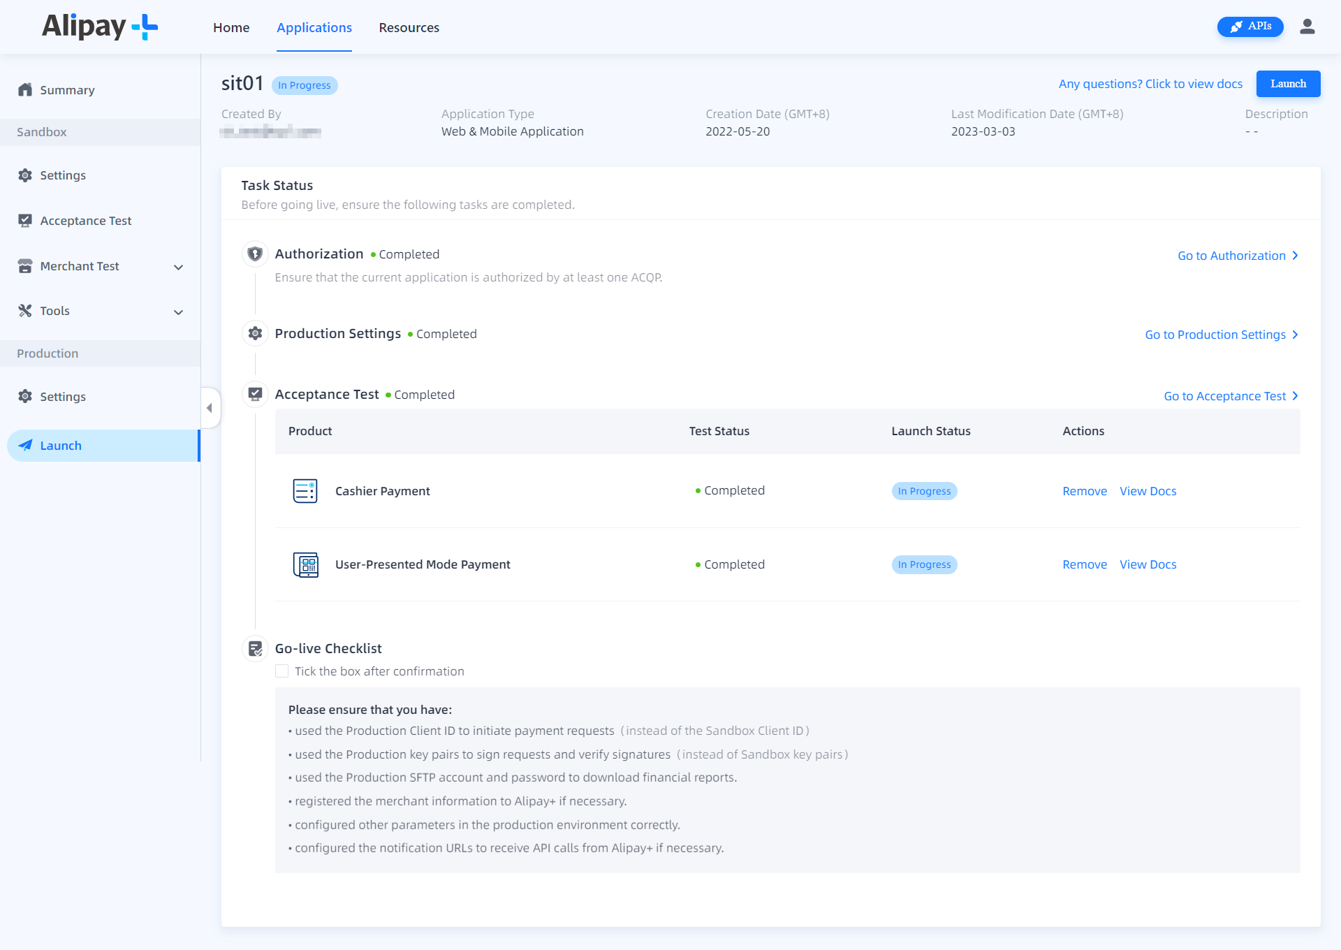The height and width of the screenshot is (950, 1341).
Task: Expand the Merchant Test section
Action: click(x=179, y=266)
